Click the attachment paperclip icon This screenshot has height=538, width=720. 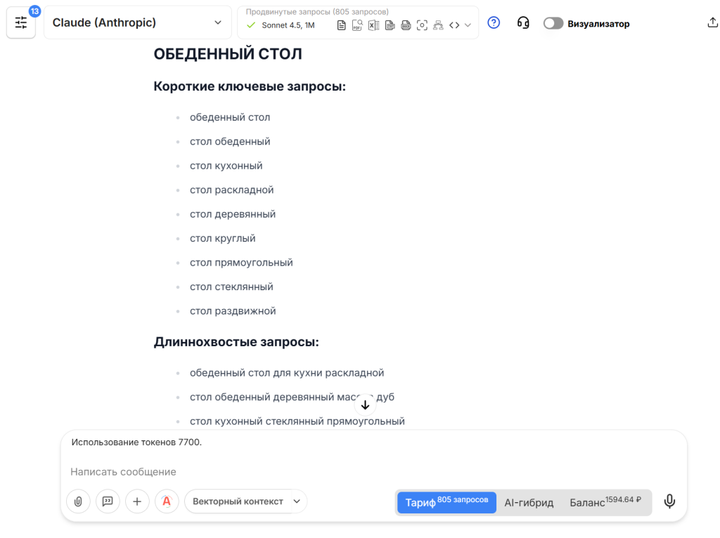coord(78,501)
